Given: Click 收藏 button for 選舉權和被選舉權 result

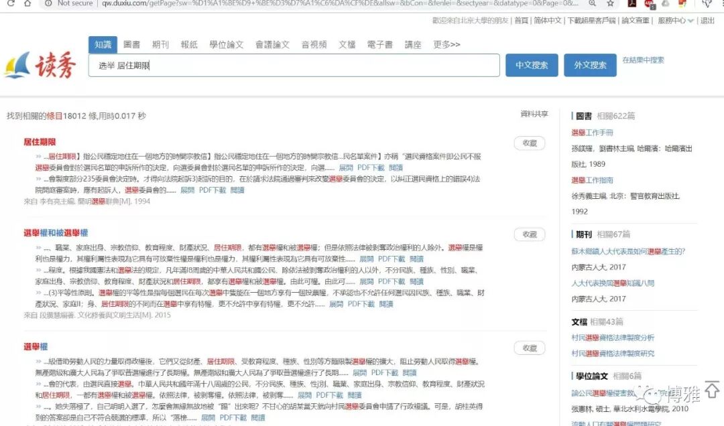Looking at the screenshot, I should click(530, 234).
